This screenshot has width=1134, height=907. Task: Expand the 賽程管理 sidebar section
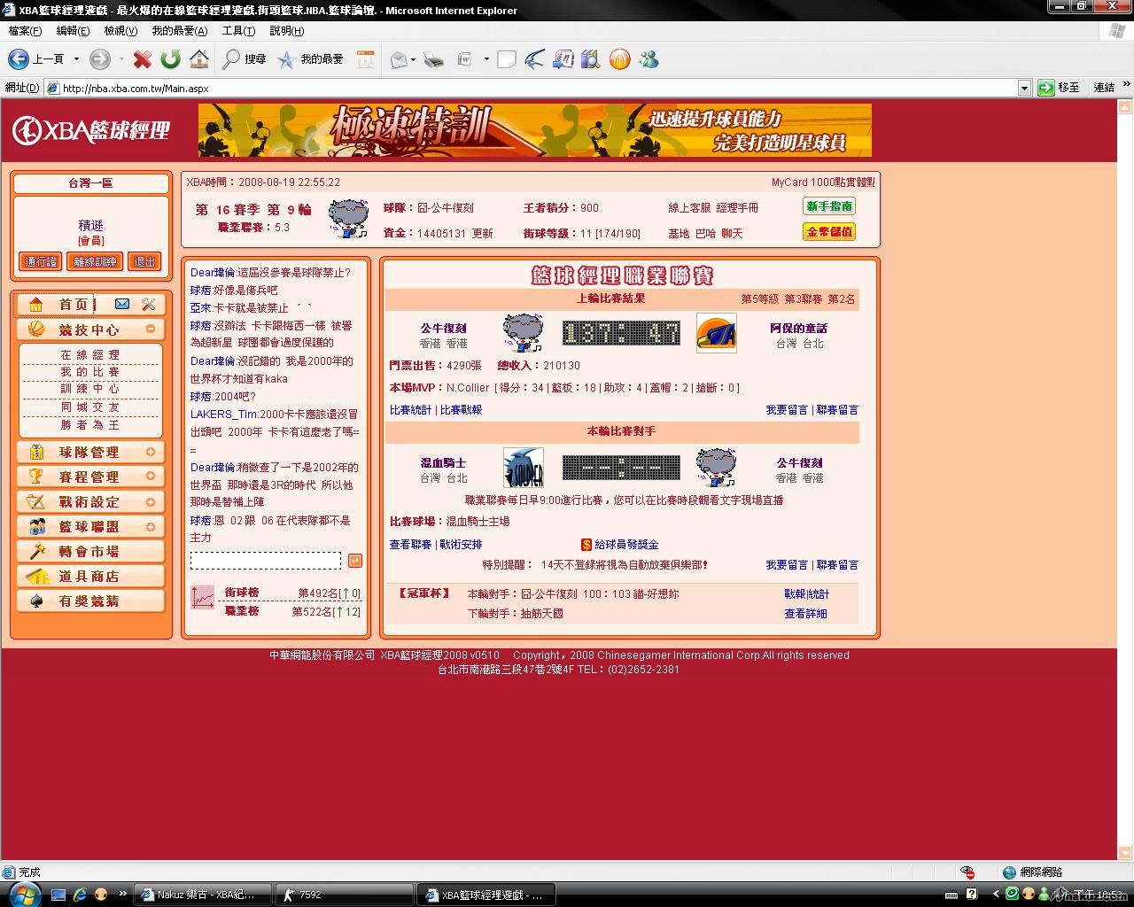tap(151, 477)
